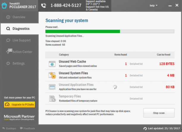Viewport: 182px width, 132px height.
Task: Click the Unused System Files title
Action: pyautogui.click(x=73, y=73)
